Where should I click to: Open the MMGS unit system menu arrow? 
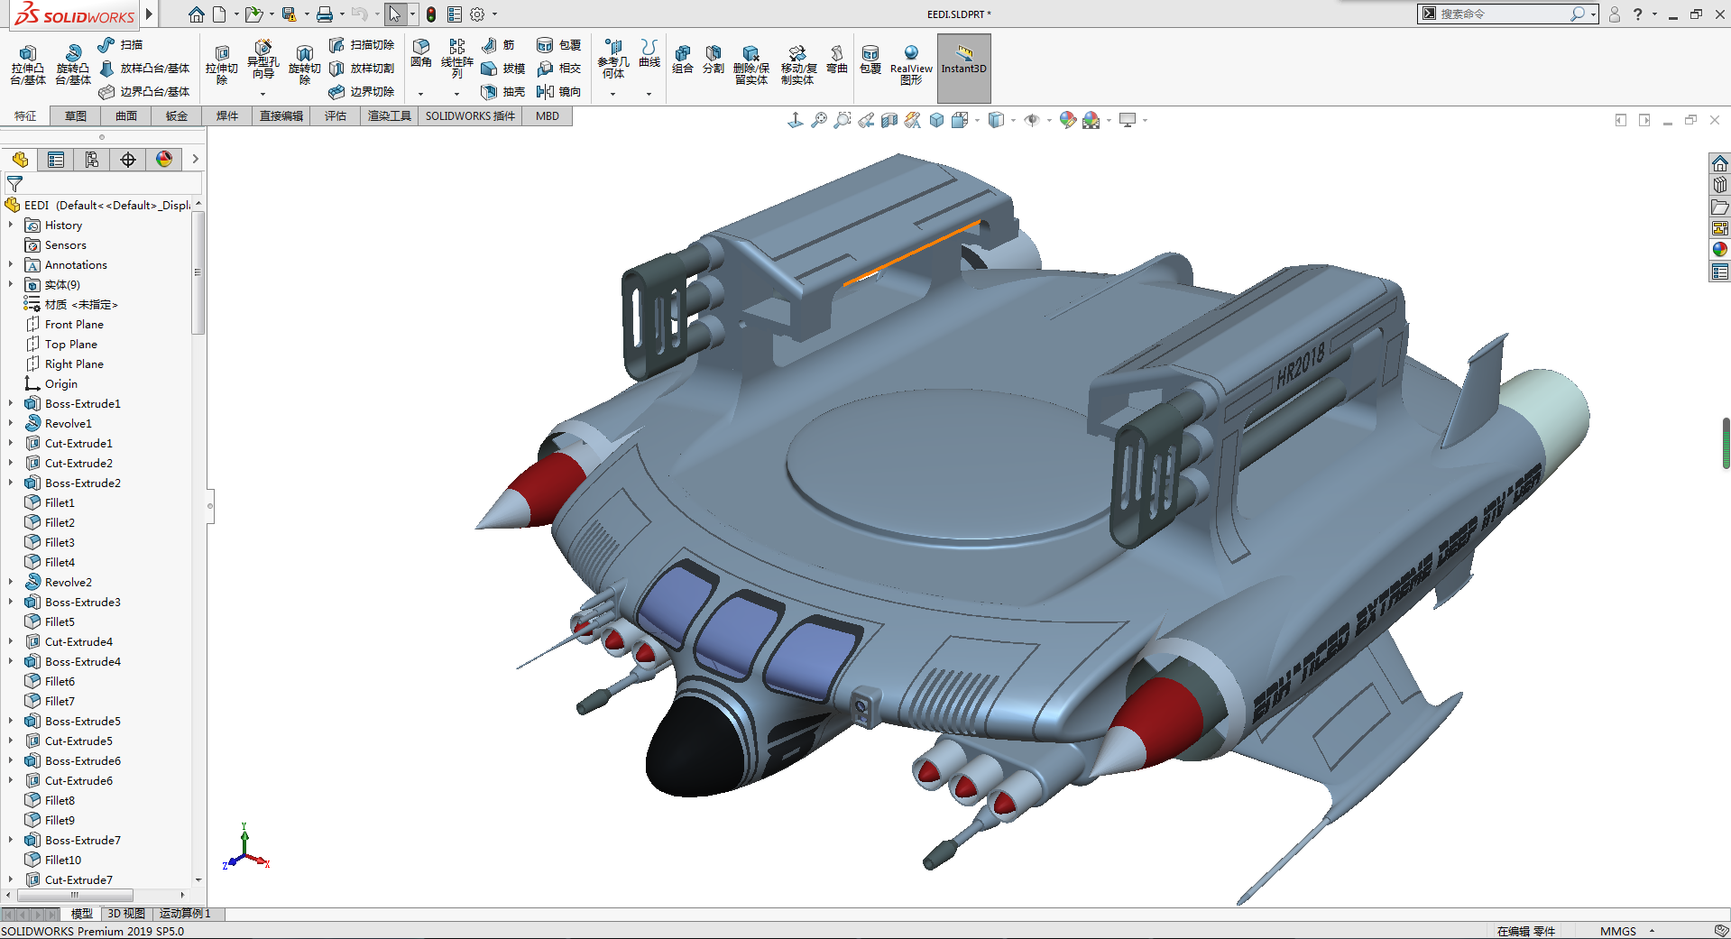1652,931
